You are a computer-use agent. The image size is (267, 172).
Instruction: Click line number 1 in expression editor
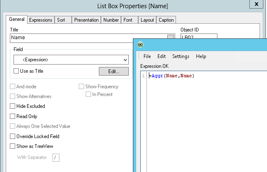click(143, 76)
